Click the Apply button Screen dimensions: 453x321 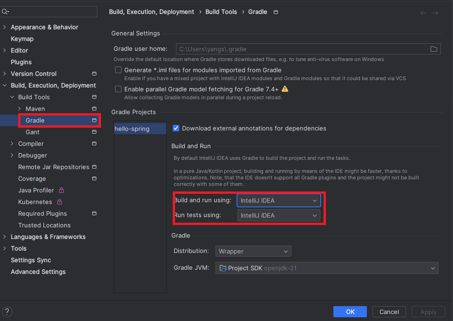point(428,312)
